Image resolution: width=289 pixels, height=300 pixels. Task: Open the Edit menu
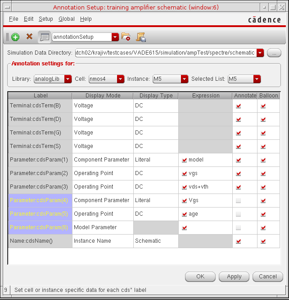[28, 19]
